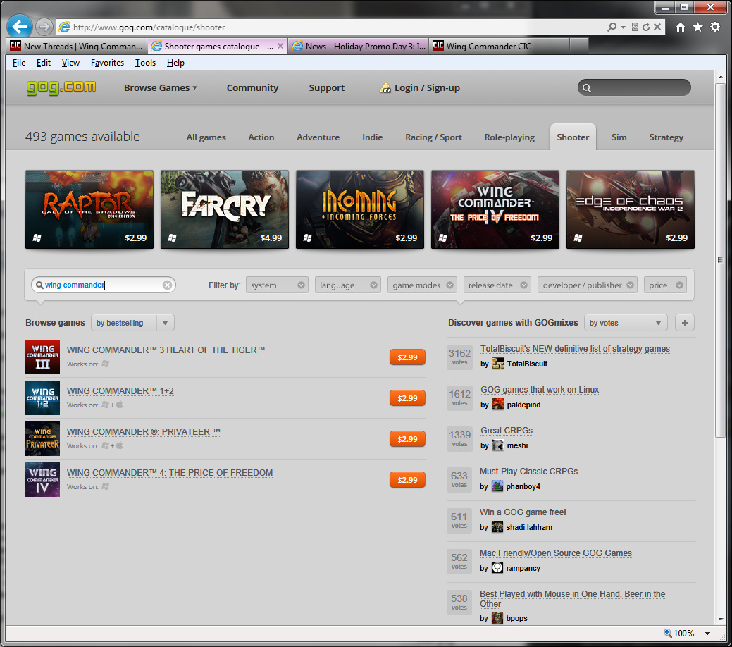Click the Far Cry featured banner
Screen dimensions: 732x647
click(x=225, y=209)
